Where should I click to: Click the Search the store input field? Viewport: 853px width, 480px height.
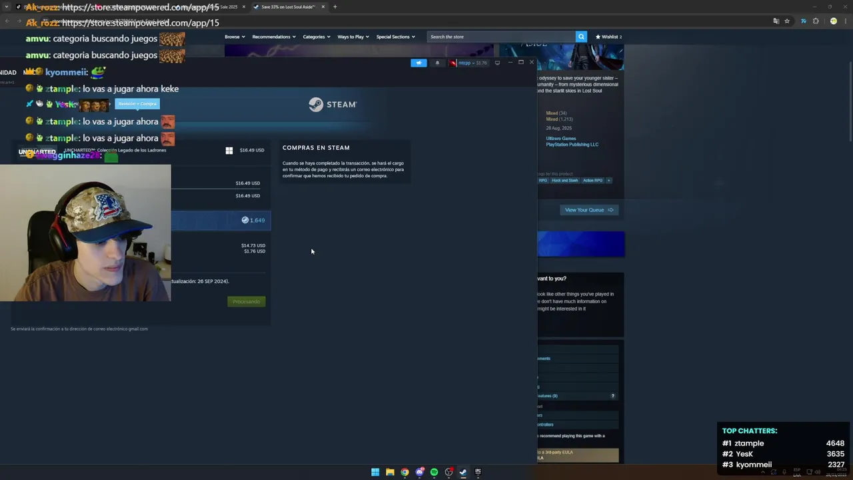coord(501,37)
